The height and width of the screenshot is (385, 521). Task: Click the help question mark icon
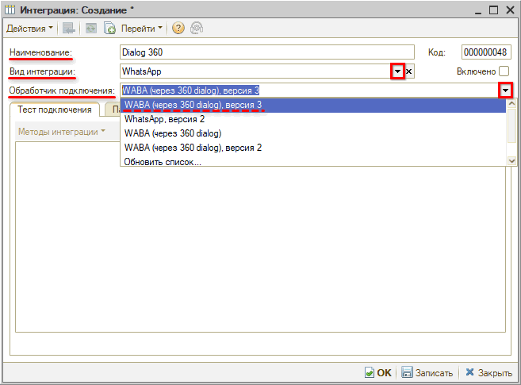click(178, 28)
